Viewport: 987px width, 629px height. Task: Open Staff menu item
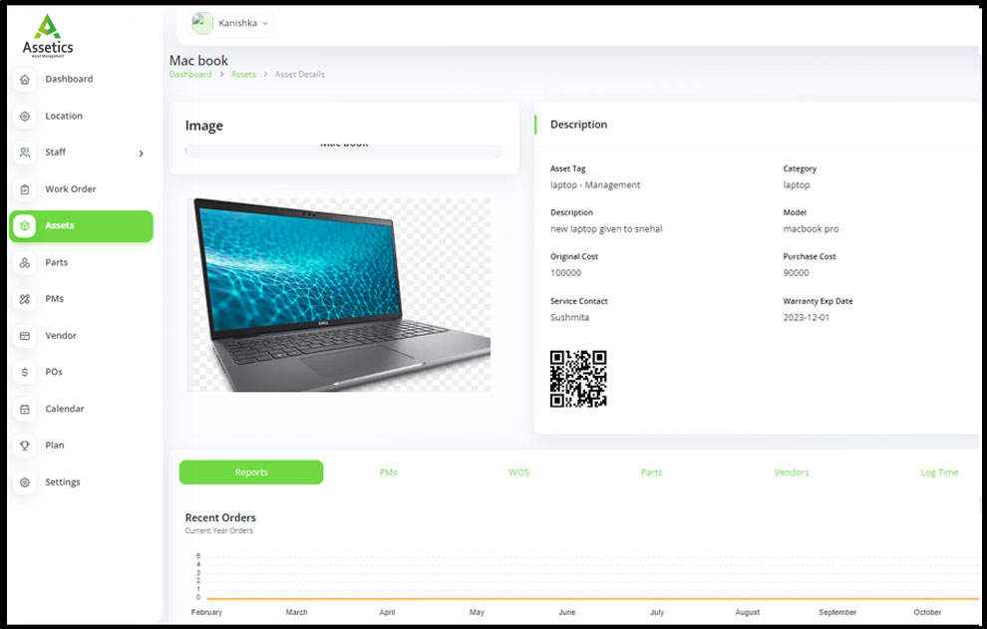55,152
